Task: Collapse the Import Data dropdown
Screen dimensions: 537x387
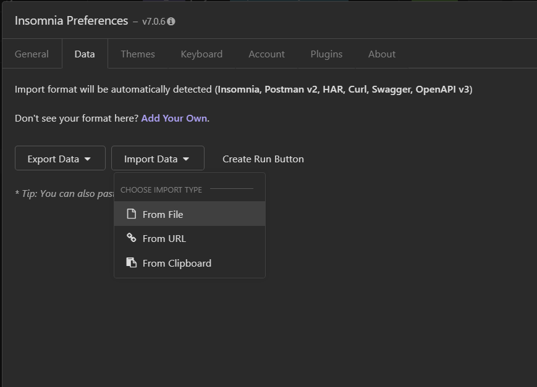Action: [158, 158]
